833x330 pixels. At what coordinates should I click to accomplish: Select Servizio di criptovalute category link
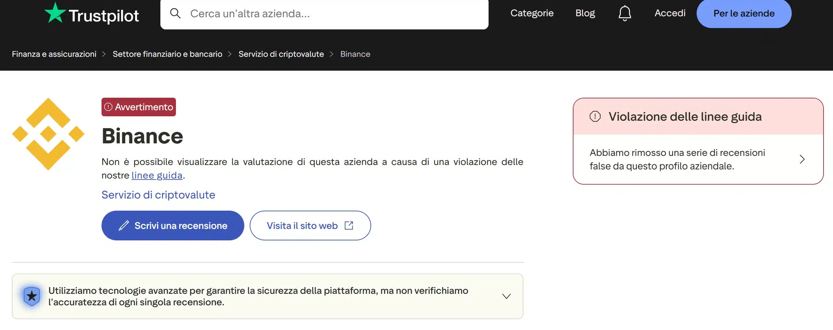[158, 195]
